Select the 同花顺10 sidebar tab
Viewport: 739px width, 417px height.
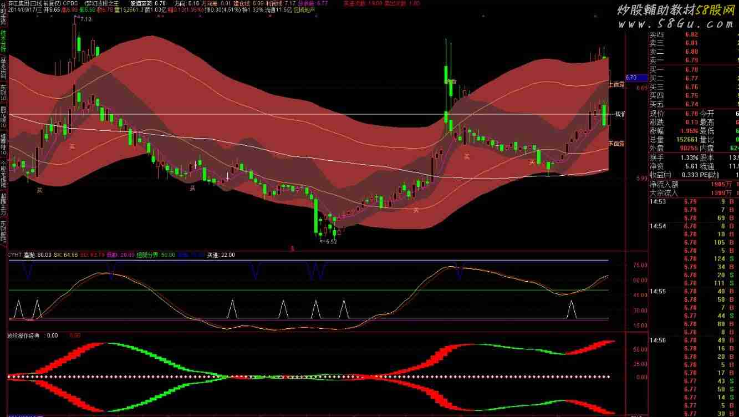pos(3,118)
